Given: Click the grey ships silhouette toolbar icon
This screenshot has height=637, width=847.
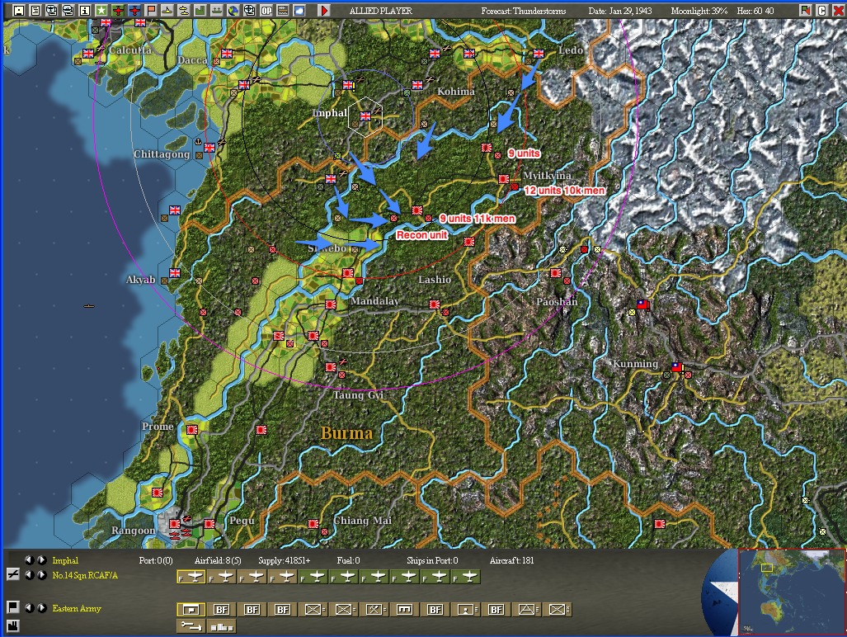Looking at the screenshot, I should (x=217, y=11).
